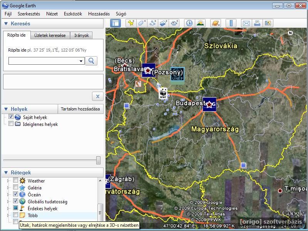Viewport: 308px width, 231px height.
Task: Click the Ideiglenes helyek folder icon
Action: point(18,124)
